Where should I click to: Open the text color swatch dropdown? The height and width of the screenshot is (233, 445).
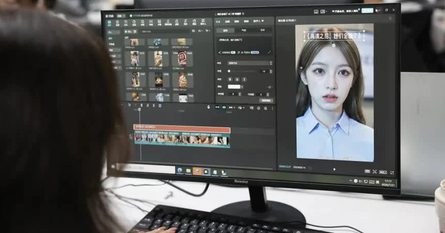pyautogui.click(x=235, y=87)
